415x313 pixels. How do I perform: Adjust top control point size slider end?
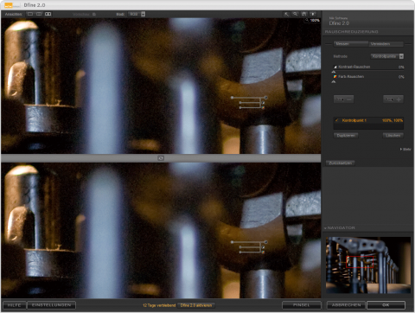(x=233, y=98)
